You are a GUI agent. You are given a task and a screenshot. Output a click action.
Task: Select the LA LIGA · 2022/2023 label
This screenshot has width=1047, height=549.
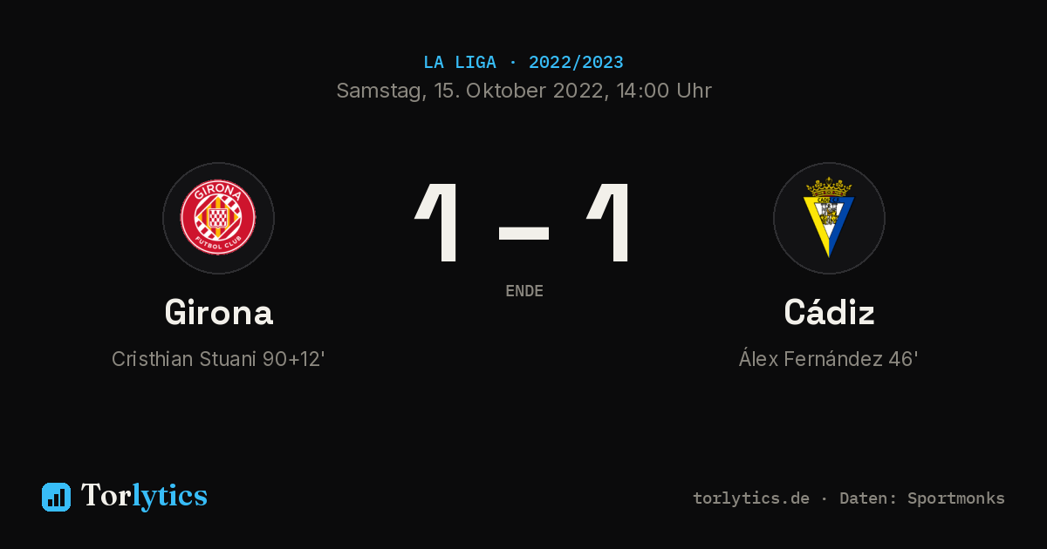coord(523,63)
